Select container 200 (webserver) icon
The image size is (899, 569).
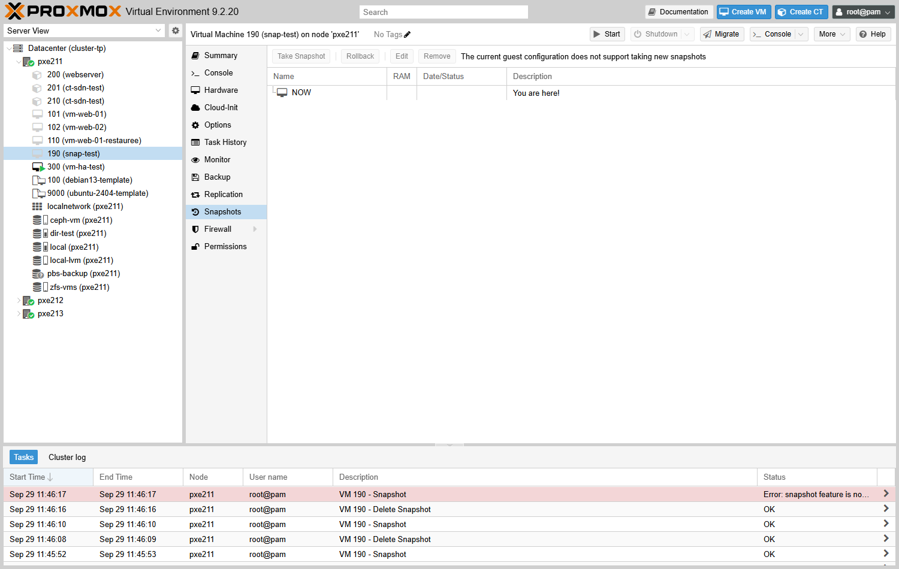pyautogui.click(x=37, y=75)
